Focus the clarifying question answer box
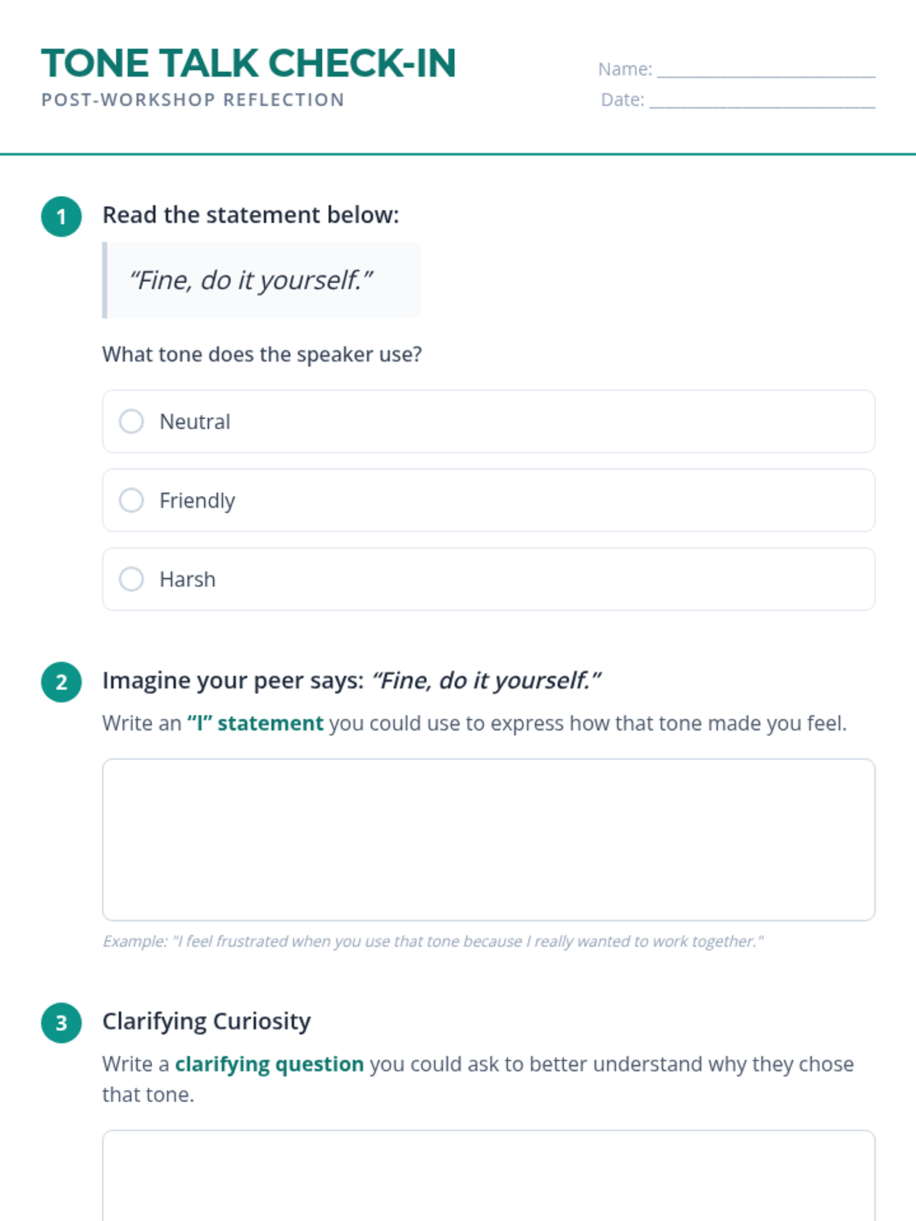The height and width of the screenshot is (1221, 916). [489, 1175]
